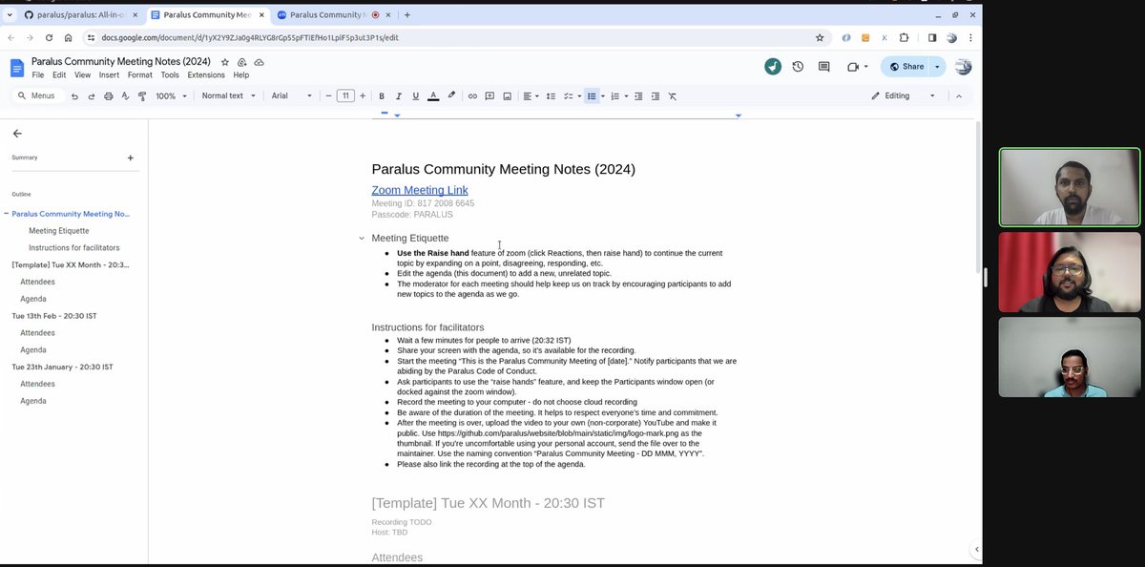Viewport: 1145px width, 567px height.
Task: Collapse the toolbar with the up chevron
Action: point(959,96)
